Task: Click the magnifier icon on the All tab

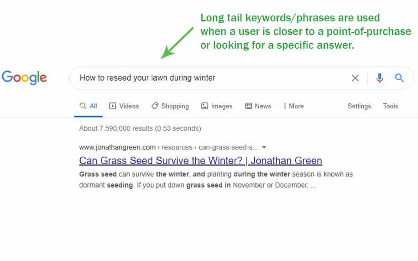Action: (x=83, y=106)
